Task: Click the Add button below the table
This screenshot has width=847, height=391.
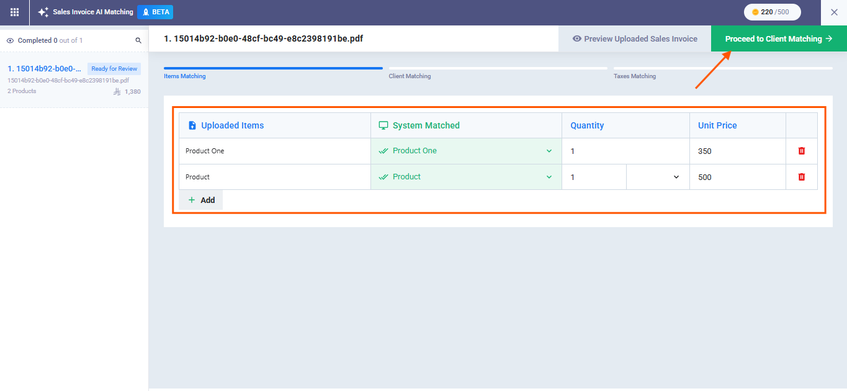Action: (x=201, y=200)
